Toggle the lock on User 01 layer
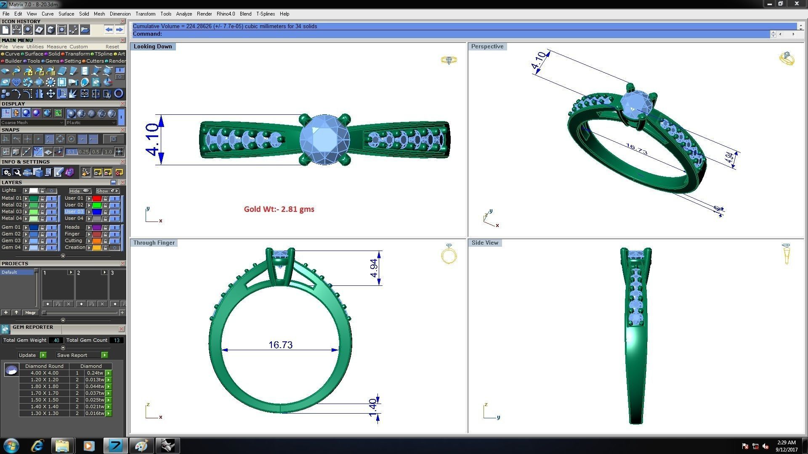The width and height of the screenshot is (808, 454). [x=105, y=198]
